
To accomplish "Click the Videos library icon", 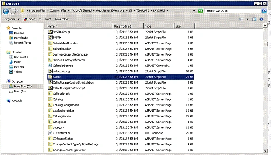I will pyautogui.click(x=11, y=72).
